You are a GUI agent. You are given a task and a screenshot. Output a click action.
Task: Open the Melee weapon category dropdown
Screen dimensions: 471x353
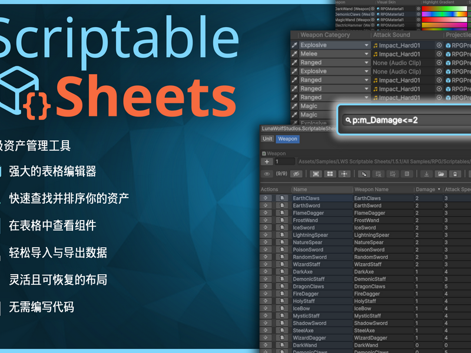coord(334,54)
